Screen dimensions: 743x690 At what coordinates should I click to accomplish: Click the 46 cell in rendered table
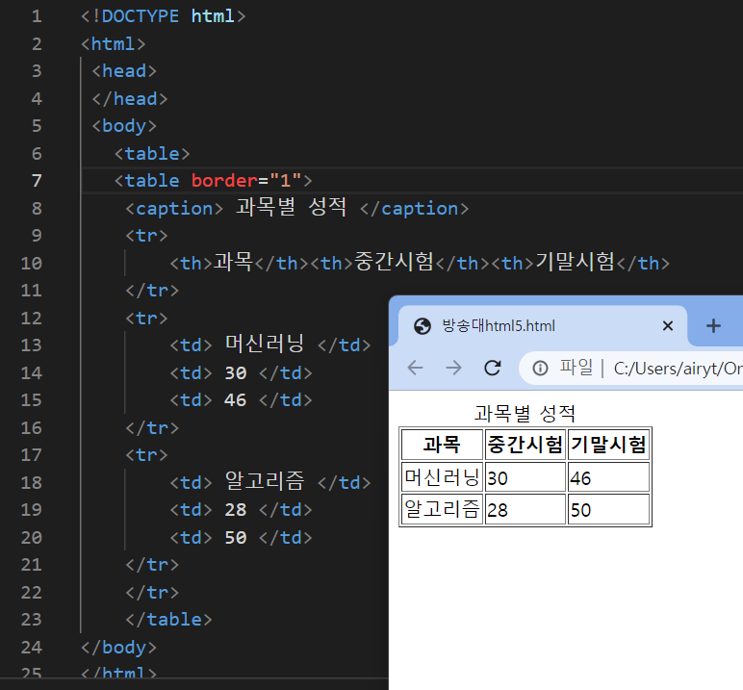pyautogui.click(x=608, y=476)
